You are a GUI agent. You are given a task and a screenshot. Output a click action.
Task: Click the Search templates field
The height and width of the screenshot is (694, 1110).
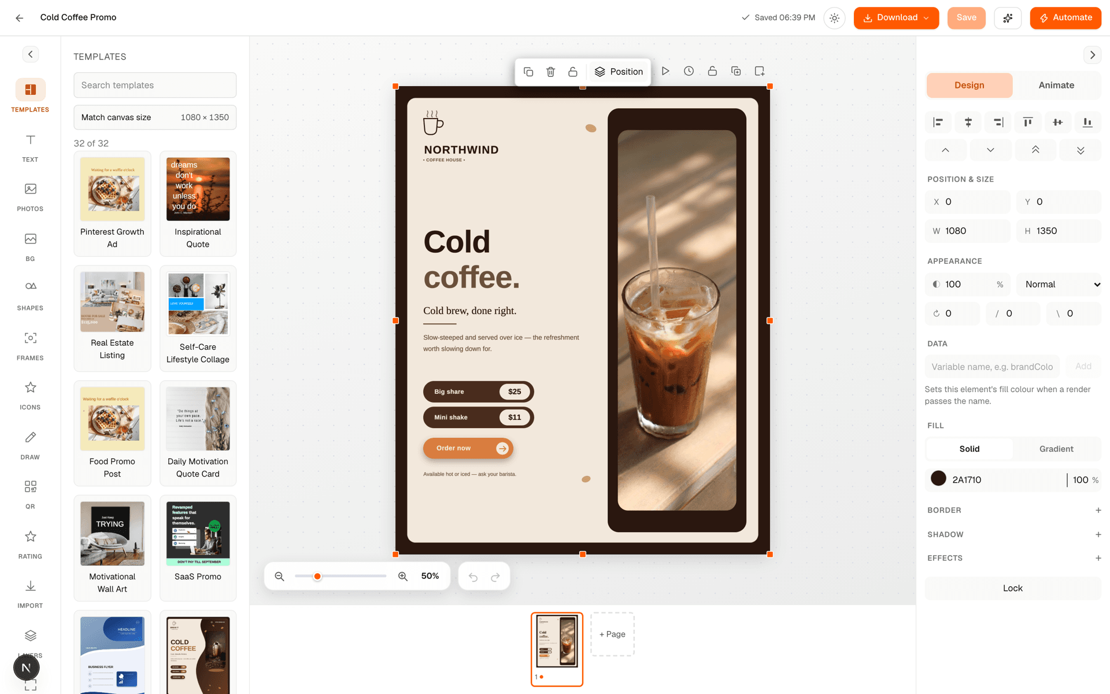pyautogui.click(x=155, y=85)
